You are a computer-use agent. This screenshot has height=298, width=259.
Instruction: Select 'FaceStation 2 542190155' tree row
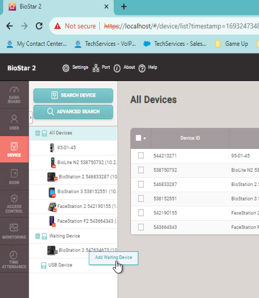pyautogui.click(x=73, y=207)
